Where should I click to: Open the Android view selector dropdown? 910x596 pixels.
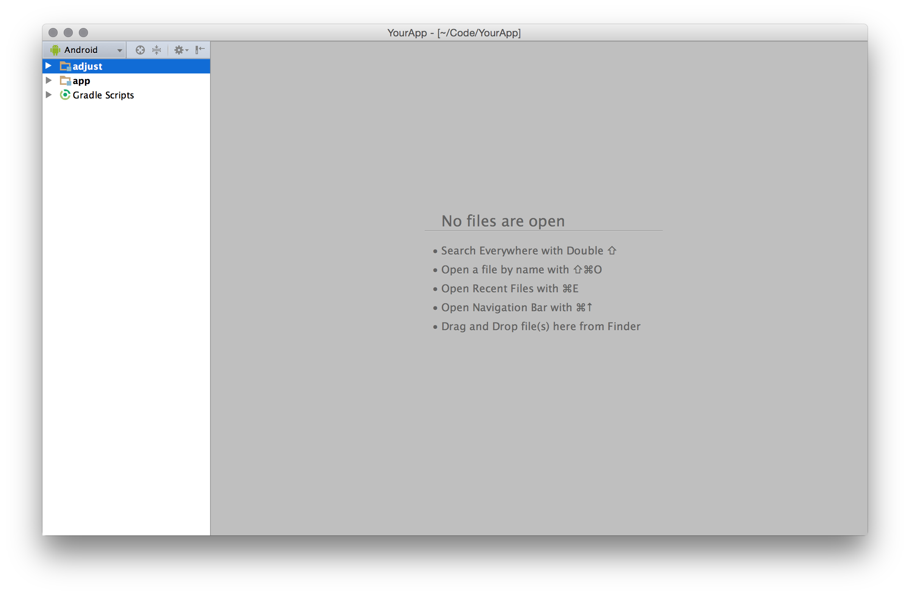coord(119,50)
